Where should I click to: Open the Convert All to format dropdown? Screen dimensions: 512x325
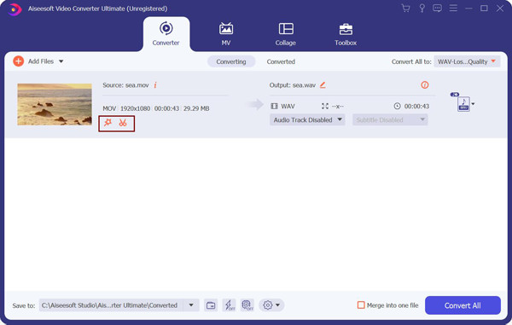click(467, 61)
